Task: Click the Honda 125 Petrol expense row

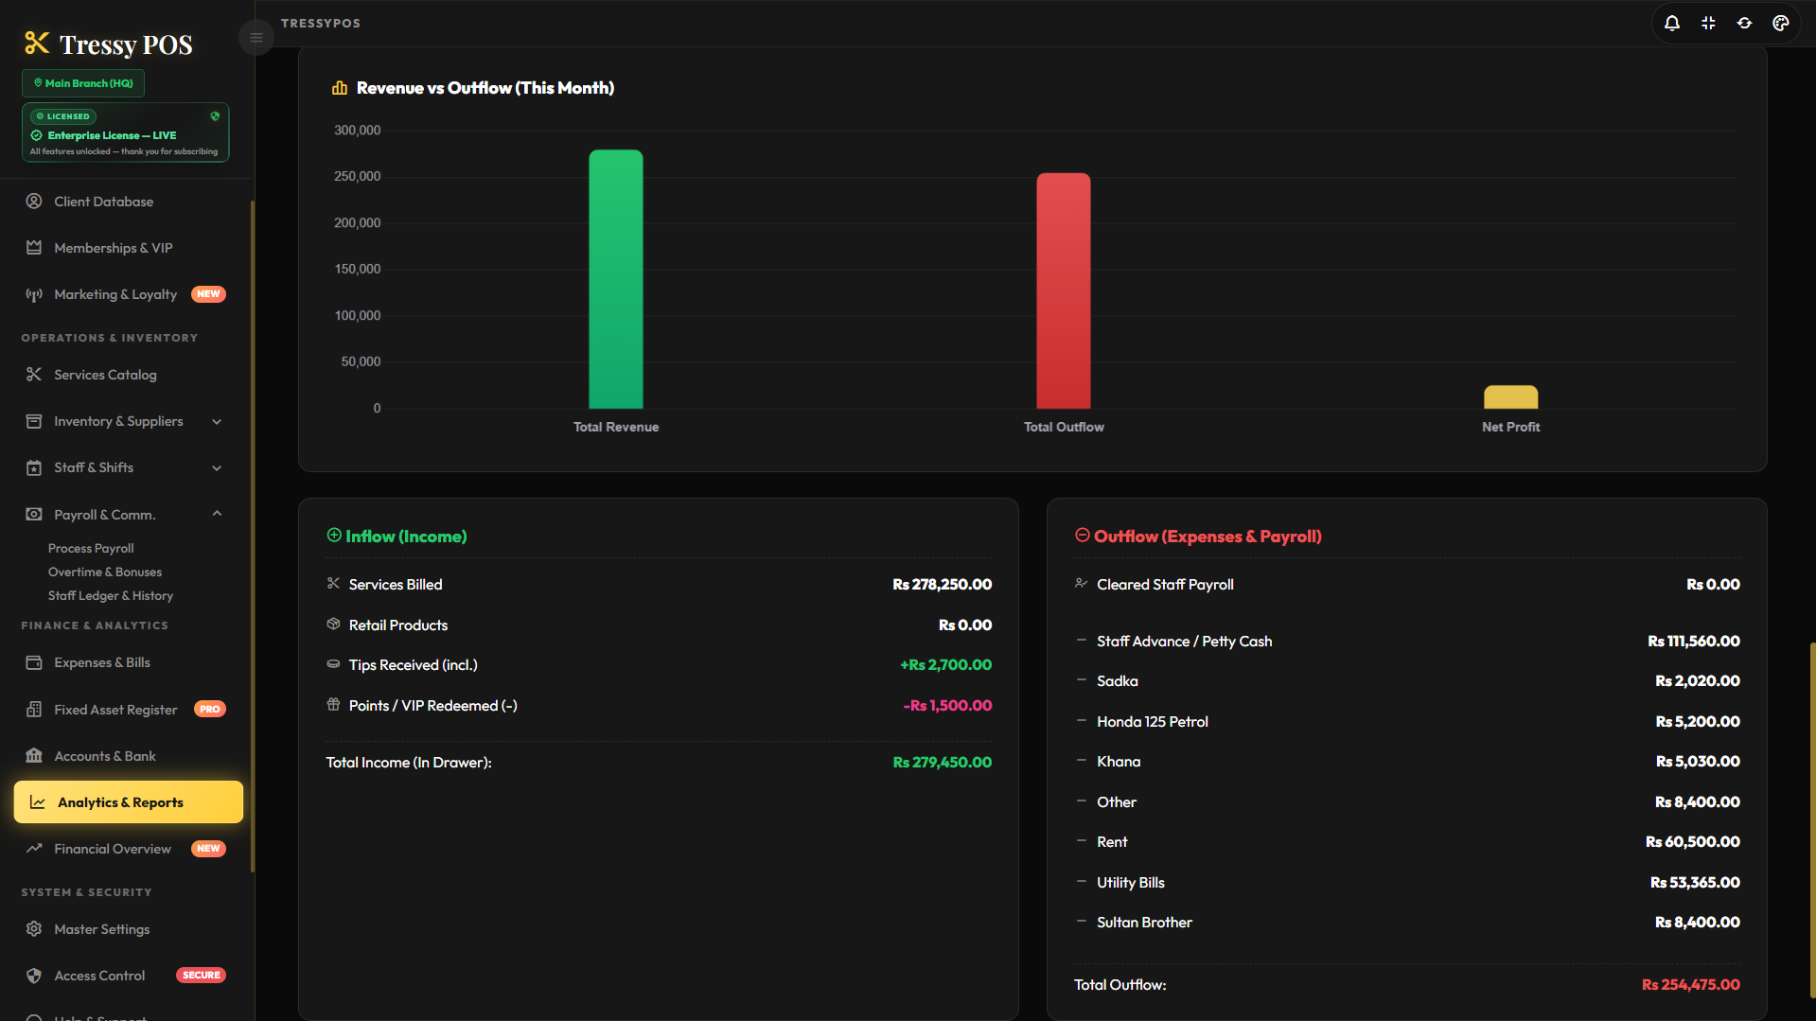Action: pos(1407,722)
